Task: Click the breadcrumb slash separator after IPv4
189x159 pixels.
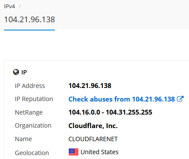Action: coord(20,7)
